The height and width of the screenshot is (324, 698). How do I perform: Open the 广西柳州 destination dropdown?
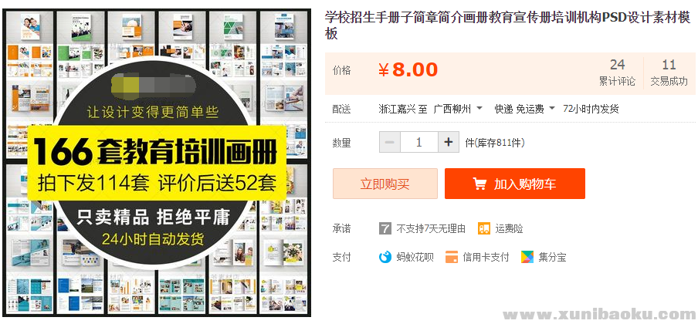(x=458, y=109)
